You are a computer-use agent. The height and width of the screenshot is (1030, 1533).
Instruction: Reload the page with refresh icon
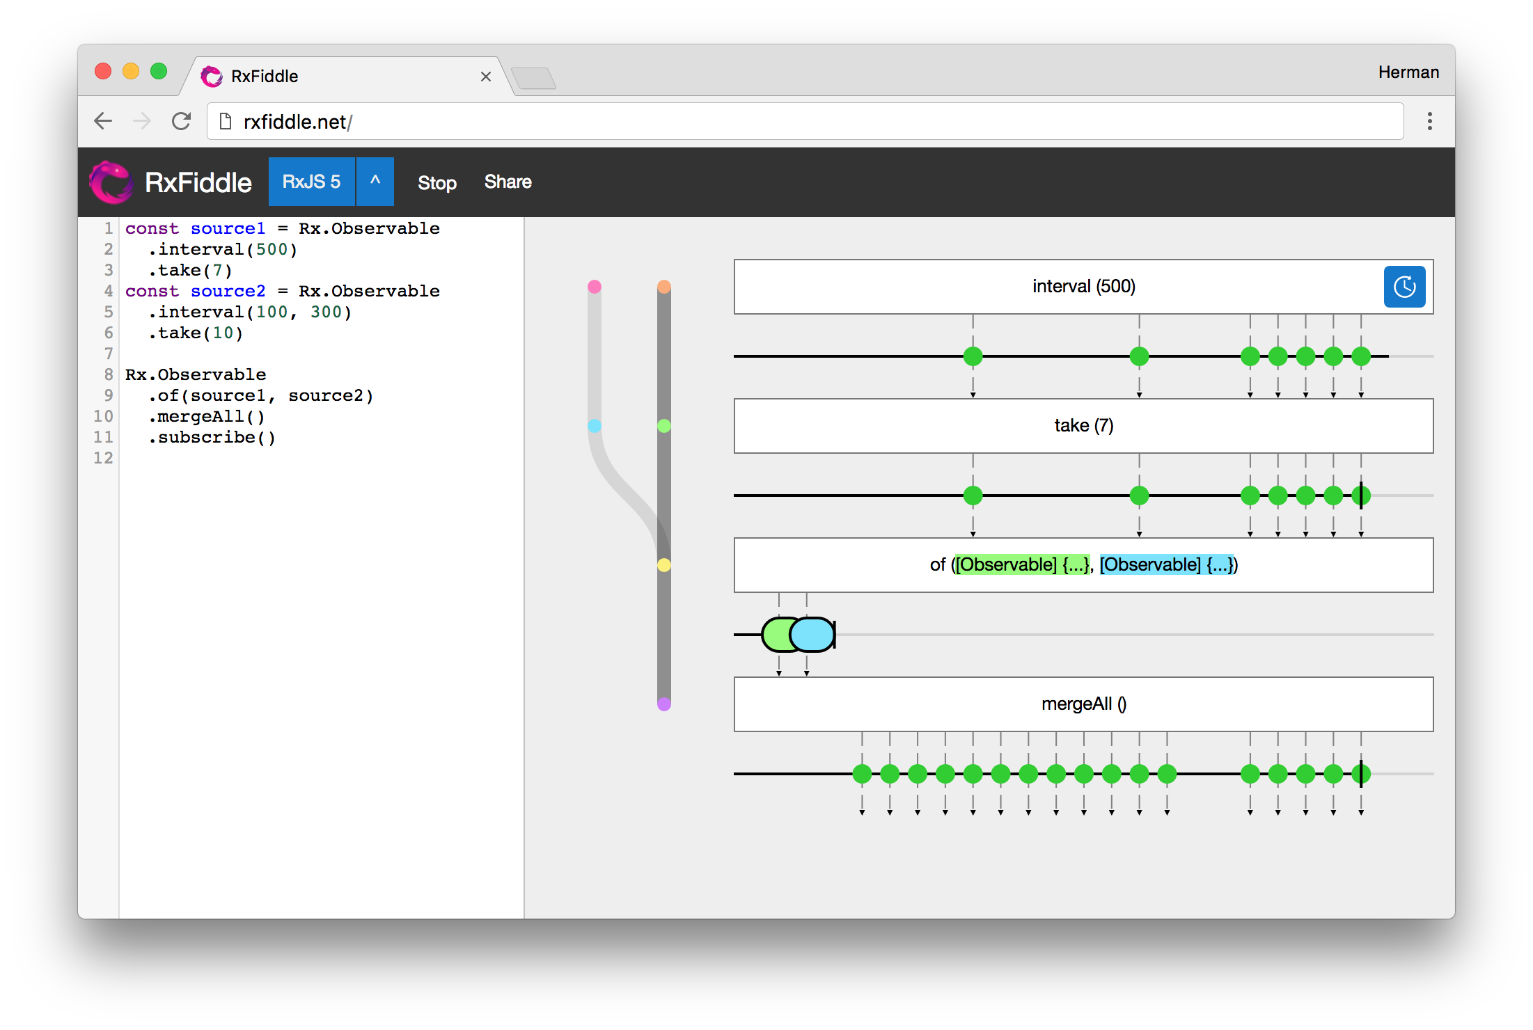(181, 121)
